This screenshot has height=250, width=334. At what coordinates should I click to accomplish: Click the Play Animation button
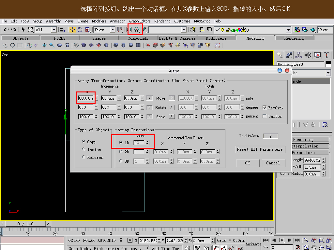[x=281, y=240]
